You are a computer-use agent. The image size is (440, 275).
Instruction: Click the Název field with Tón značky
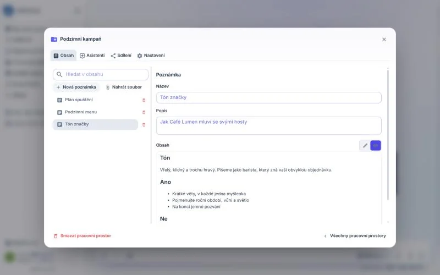268,98
